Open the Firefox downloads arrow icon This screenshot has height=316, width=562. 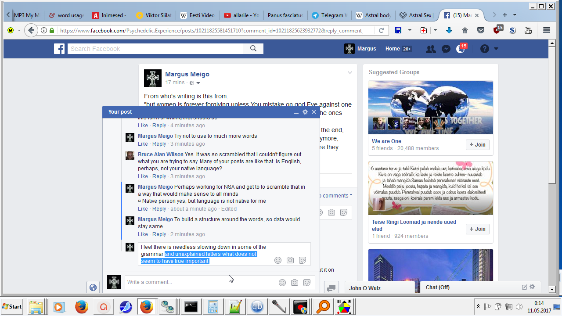pos(449,30)
